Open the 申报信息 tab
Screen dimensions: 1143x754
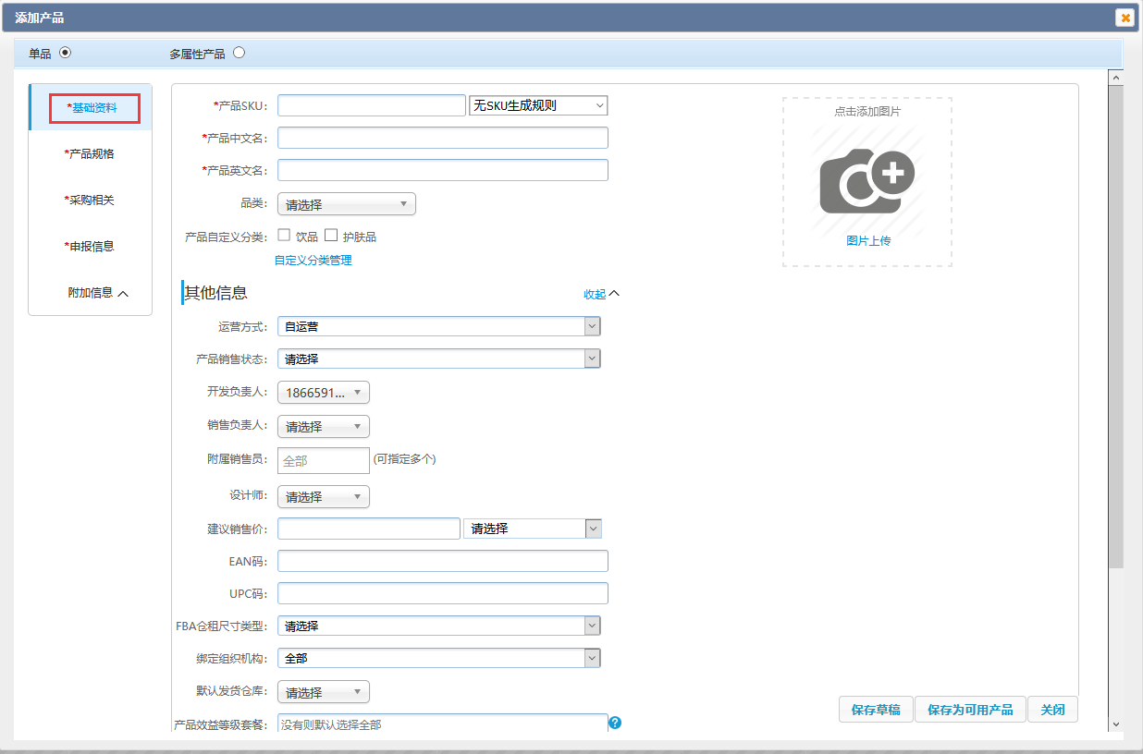[x=91, y=247]
